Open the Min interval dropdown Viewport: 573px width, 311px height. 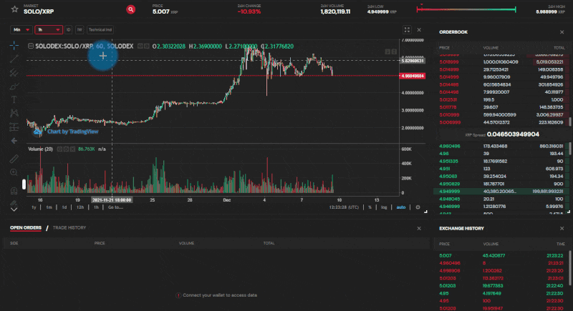coord(21,30)
